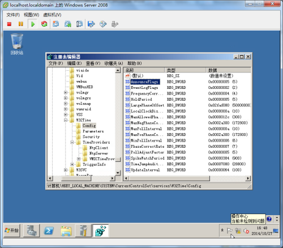Click tree pane scroll down arrow
The width and height of the screenshot is (283, 248).
point(118,173)
